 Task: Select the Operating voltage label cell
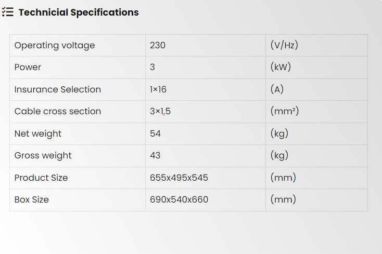coord(55,45)
